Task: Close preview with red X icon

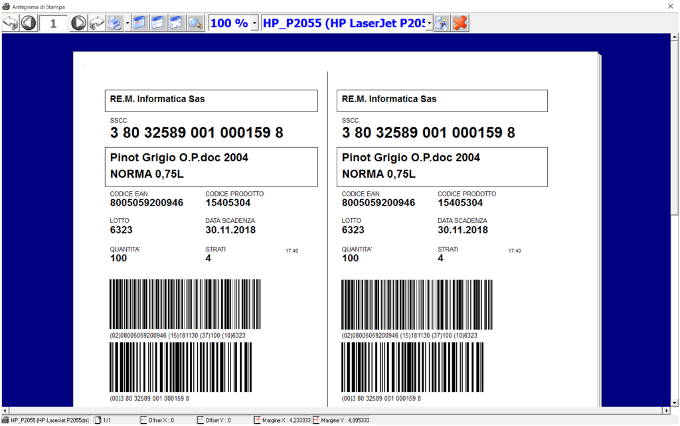Action: pyautogui.click(x=460, y=23)
